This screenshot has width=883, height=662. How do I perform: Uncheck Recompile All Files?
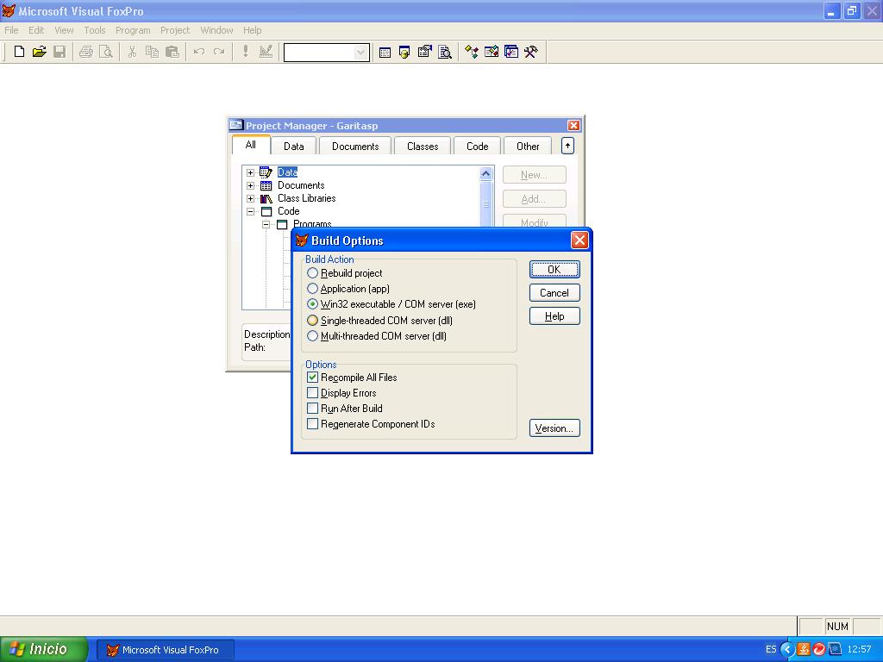[312, 378]
